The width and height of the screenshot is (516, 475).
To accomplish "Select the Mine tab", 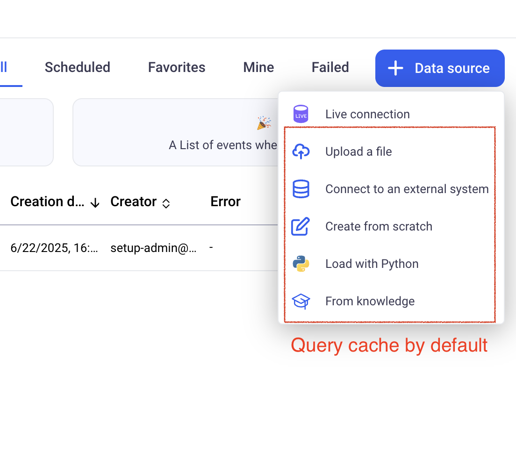I will point(258,67).
